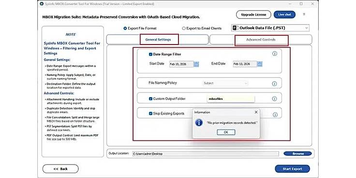The width and height of the screenshot is (356, 178).
Task: Select Export to Email Clients radio option
Action: 184,29
